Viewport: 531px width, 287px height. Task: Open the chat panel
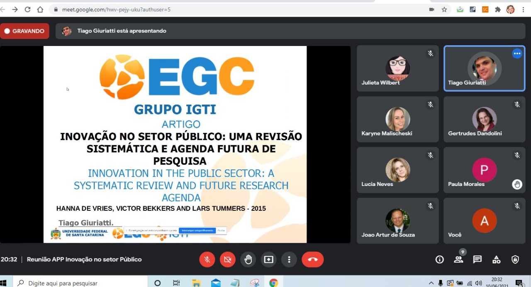(477, 260)
